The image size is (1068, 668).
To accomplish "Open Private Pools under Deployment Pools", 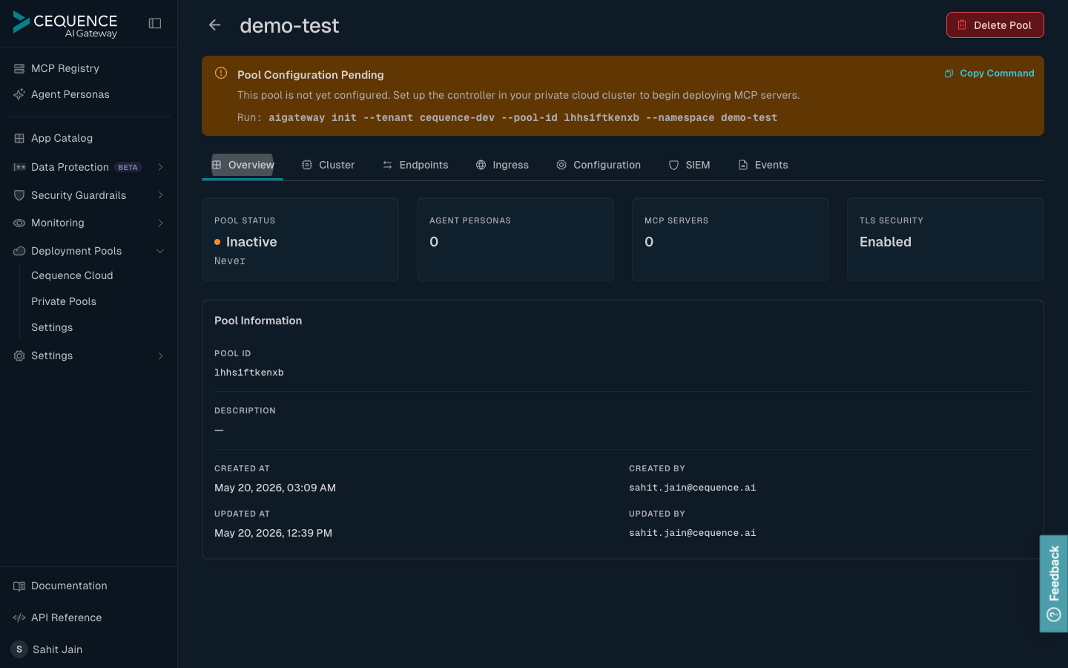I will click(64, 301).
